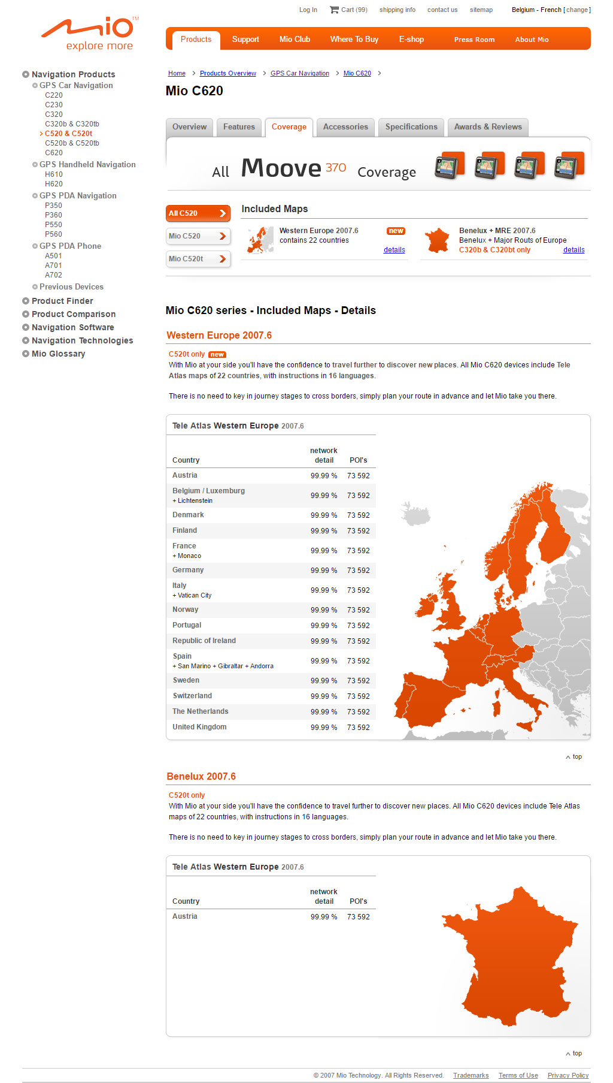Click the Western Europe small map icon
This screenshot has width=613, height=1083.
260,240
